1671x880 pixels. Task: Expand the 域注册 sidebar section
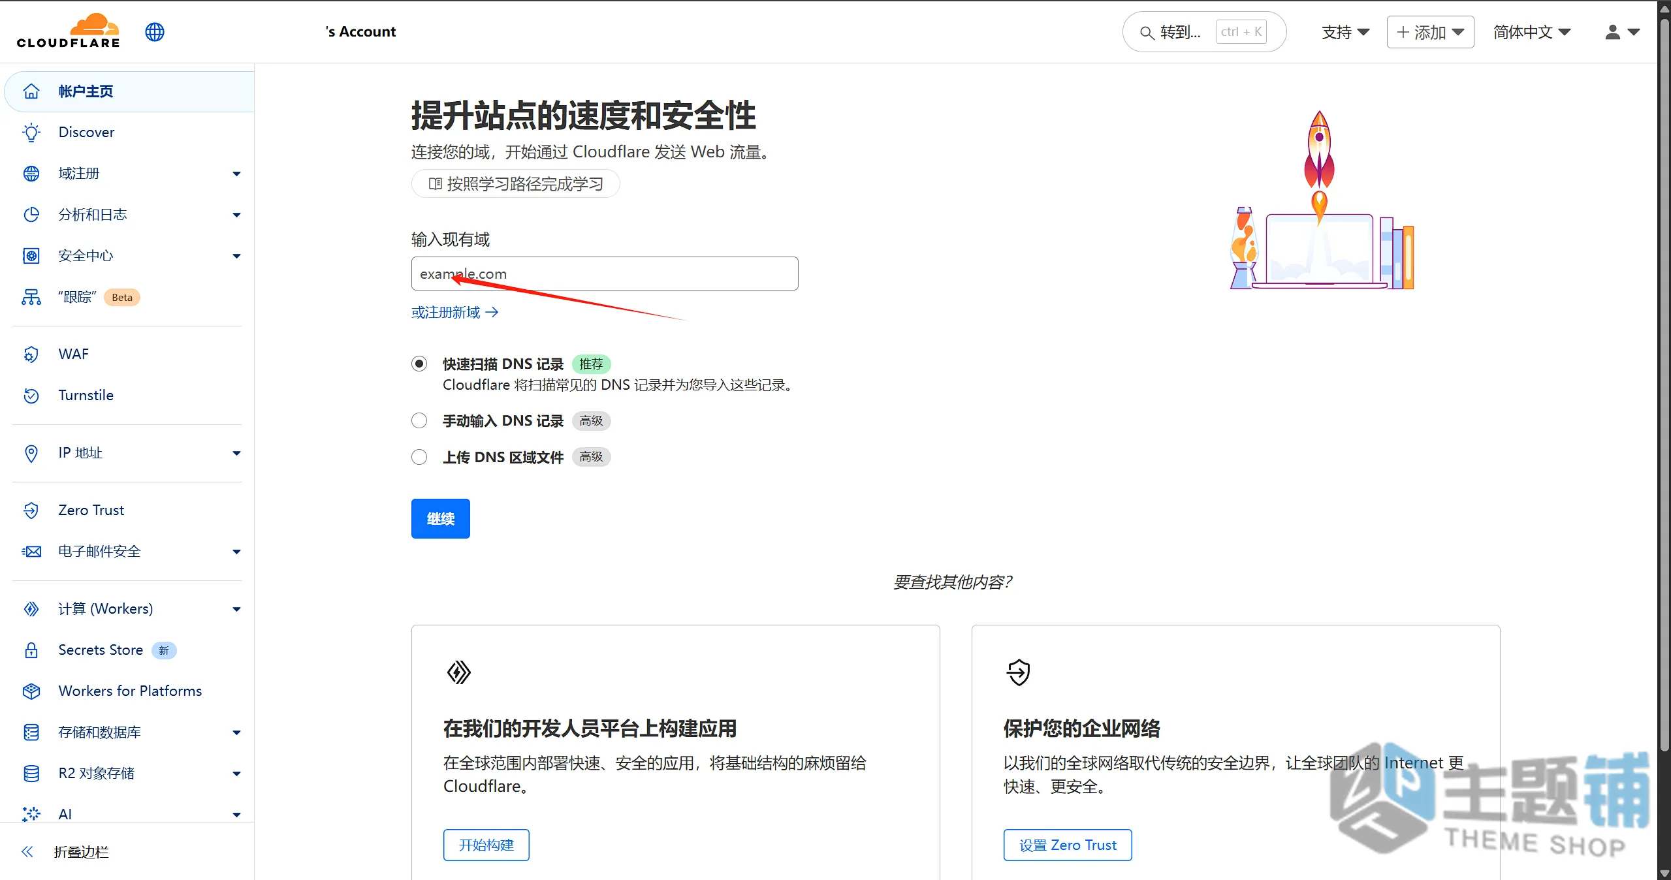click(236, 174)
